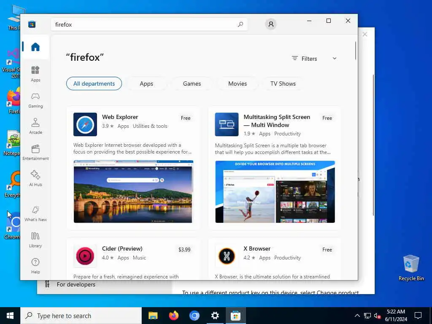Select the Movies department tab
Image resolution: width=432 pixels, height=324 pixels.
tap(238, 84)
